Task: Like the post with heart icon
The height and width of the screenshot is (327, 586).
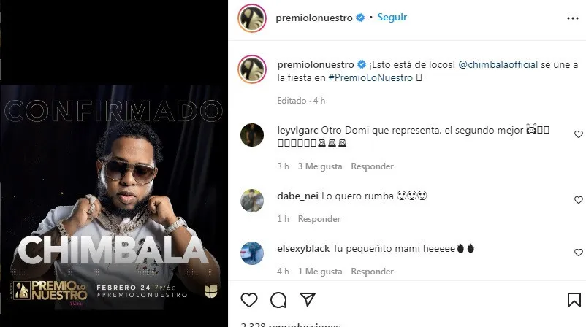Action: [249, 300]
